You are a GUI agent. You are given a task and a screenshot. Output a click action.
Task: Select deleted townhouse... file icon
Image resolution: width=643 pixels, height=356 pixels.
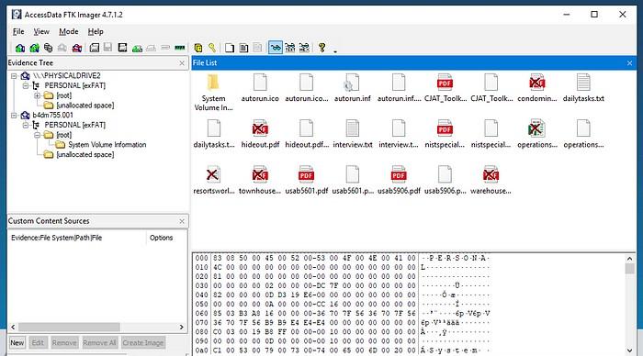[x=260, y=174]
